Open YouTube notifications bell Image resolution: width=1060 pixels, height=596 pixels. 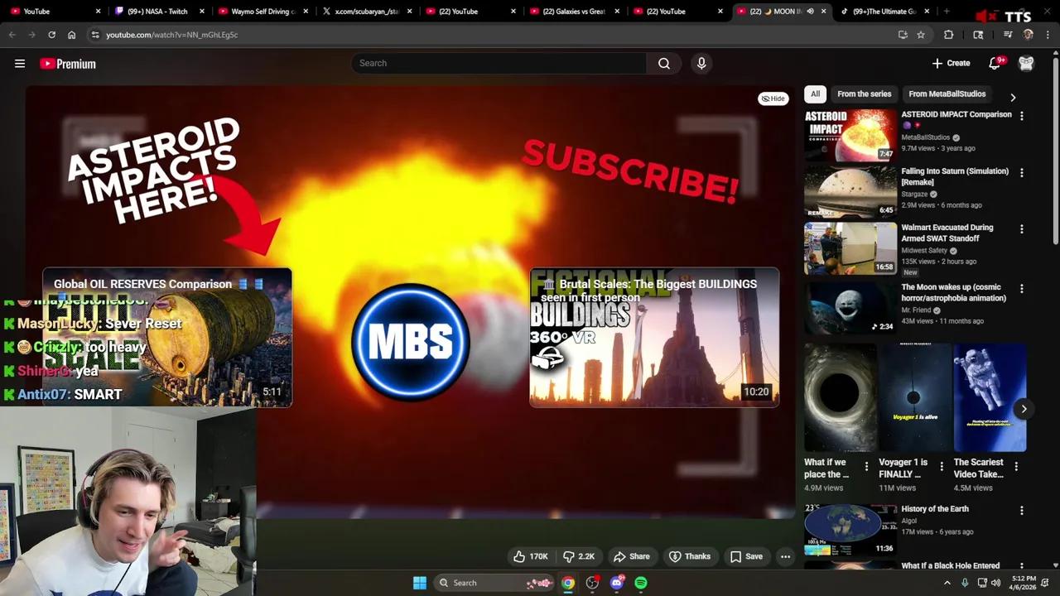click(995, 64)
